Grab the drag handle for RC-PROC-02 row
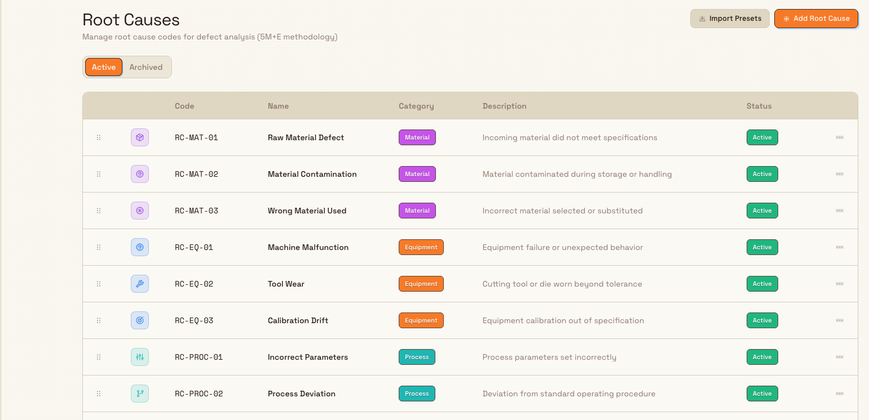Screen dimensions: 869x420 coord(99,394)
